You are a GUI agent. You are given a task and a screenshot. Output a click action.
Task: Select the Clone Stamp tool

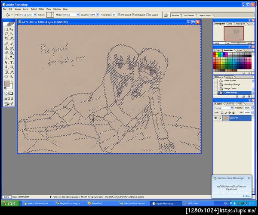(x=6, y=48)
